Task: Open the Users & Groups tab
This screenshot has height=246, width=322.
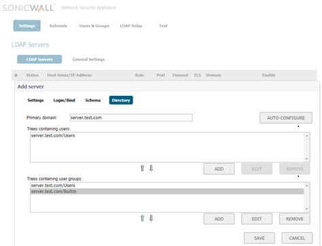Action: (94, 26)
